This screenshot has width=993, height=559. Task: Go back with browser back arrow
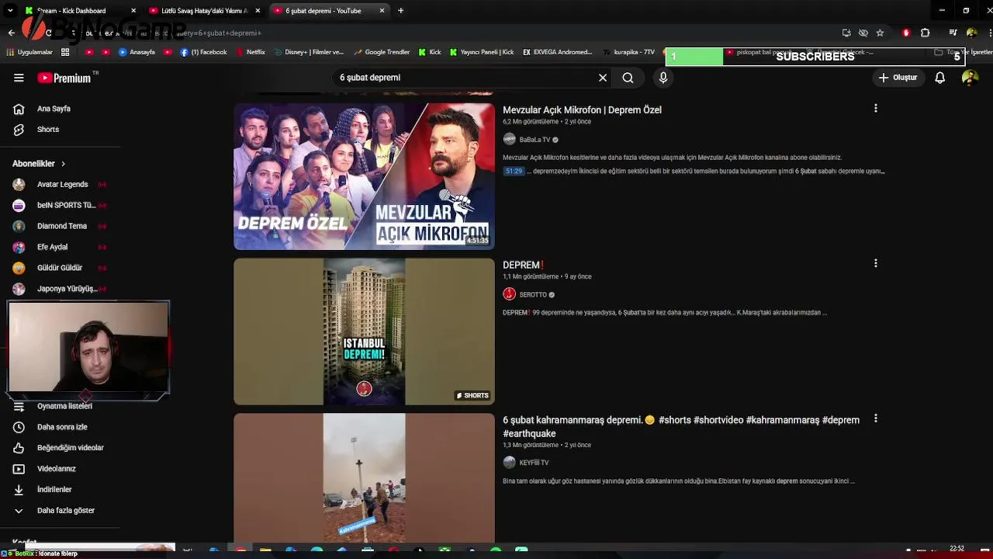(x=11, y=33)
